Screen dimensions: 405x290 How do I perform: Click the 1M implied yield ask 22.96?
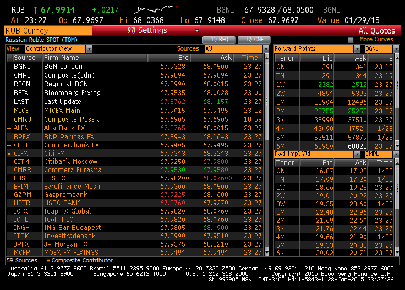(x=358, y=212)
